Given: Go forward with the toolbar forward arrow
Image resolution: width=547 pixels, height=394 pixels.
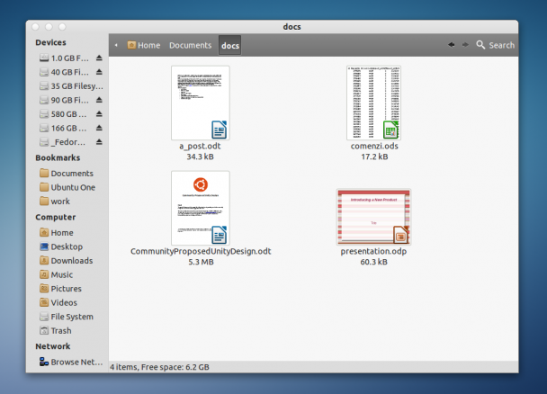Looking at the screenshot, I should [x=465, y=45].
